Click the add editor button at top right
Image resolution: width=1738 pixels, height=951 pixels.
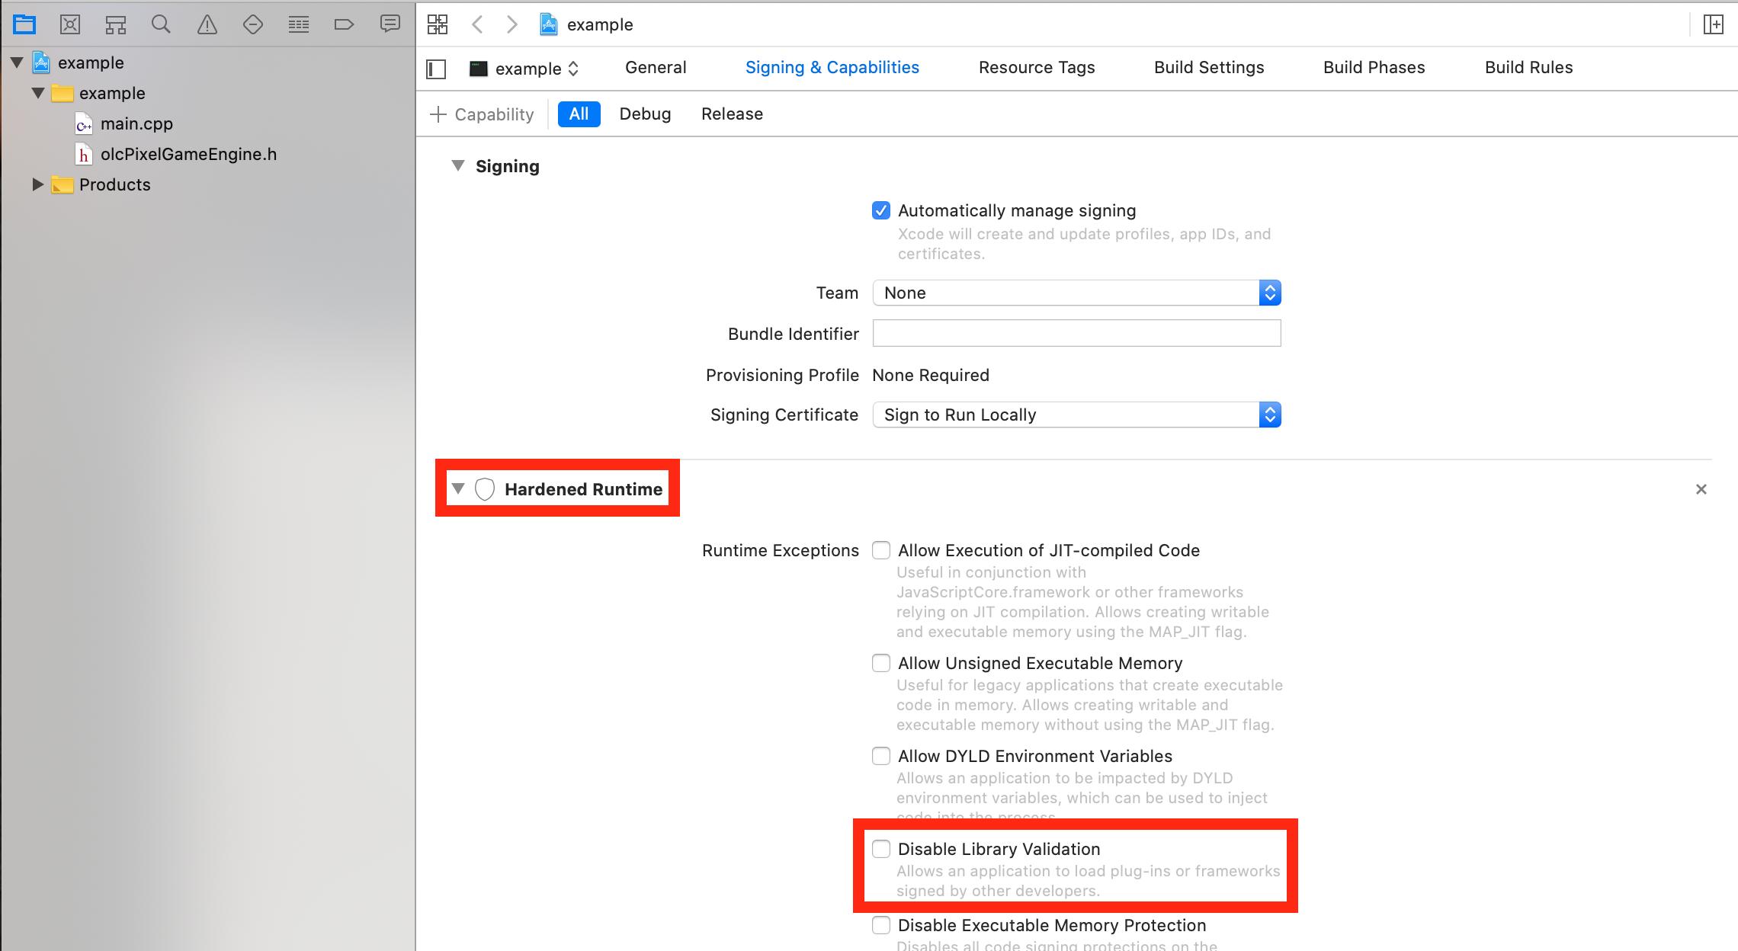point(1713,24)
